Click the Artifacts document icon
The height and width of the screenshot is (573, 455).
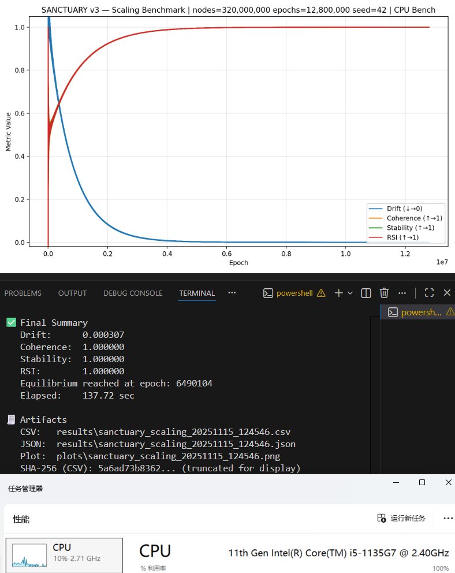(x=11, y=419)
